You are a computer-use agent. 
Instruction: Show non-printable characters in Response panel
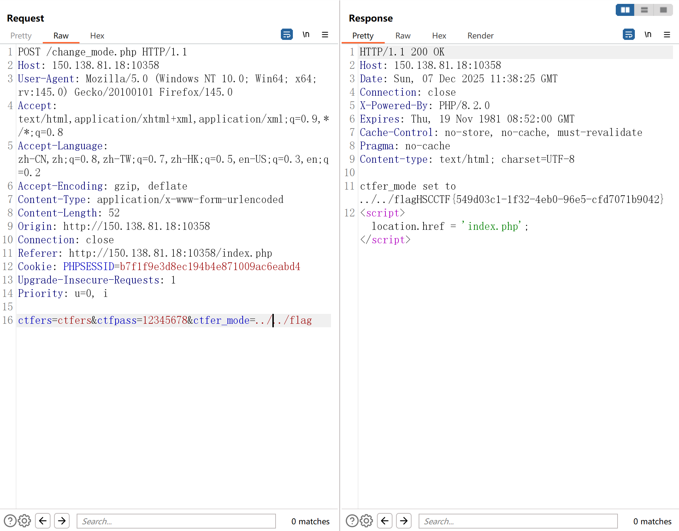point(648,35)
